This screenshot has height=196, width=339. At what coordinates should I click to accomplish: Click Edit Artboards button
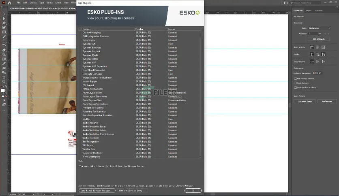[x=319, y=39]
